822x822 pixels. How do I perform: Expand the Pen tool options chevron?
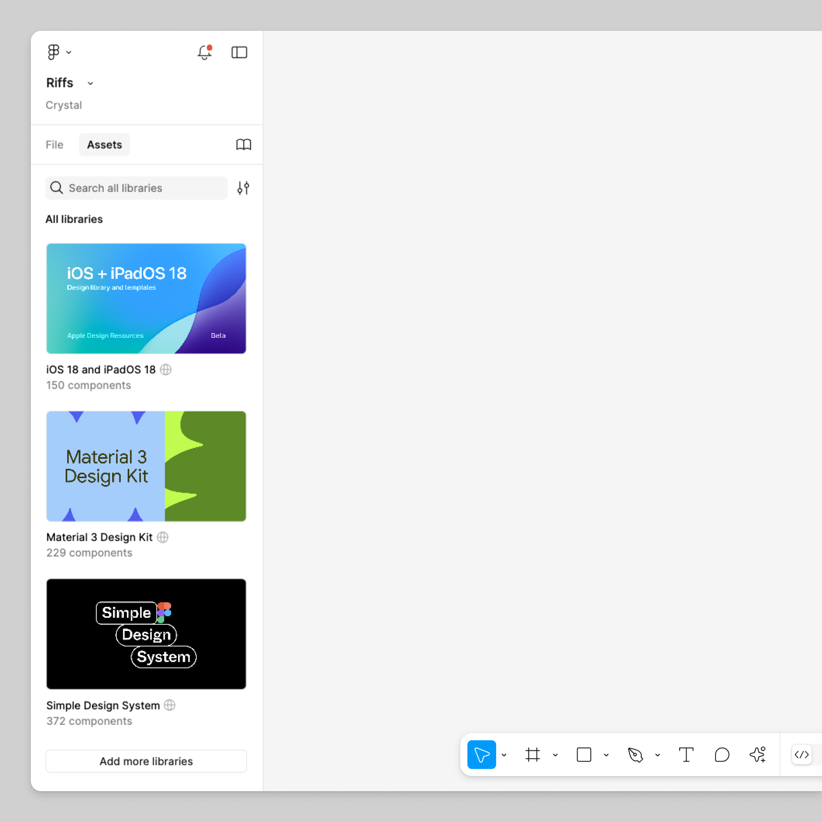(658, 755)
